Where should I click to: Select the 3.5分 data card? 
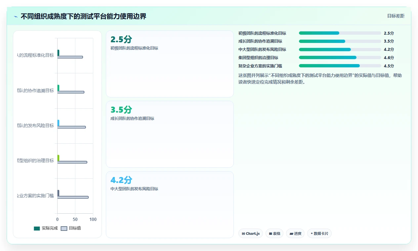pos(170,134)
